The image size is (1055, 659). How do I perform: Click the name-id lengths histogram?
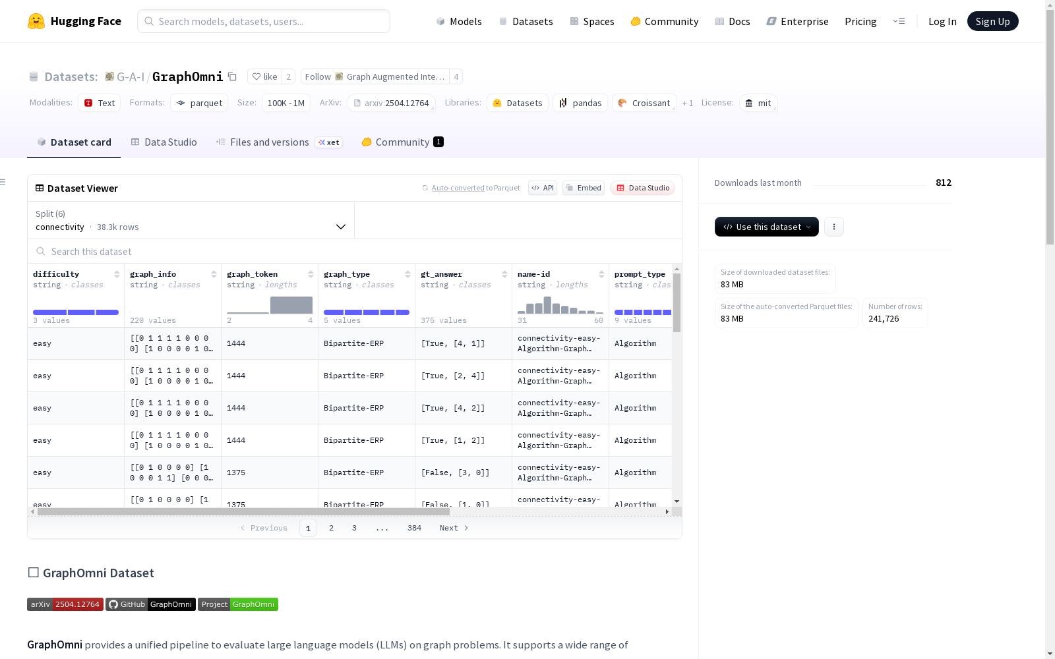[x=560, y=305]
